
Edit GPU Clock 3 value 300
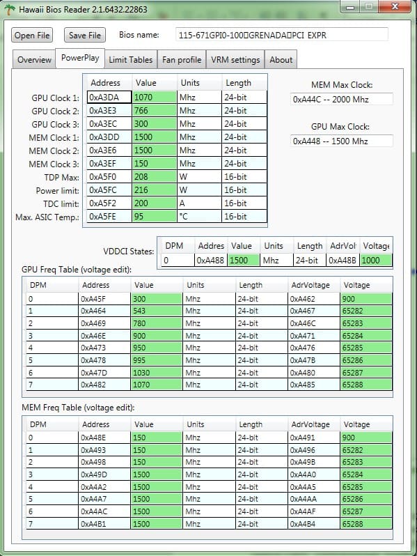(x=154, y=124)
